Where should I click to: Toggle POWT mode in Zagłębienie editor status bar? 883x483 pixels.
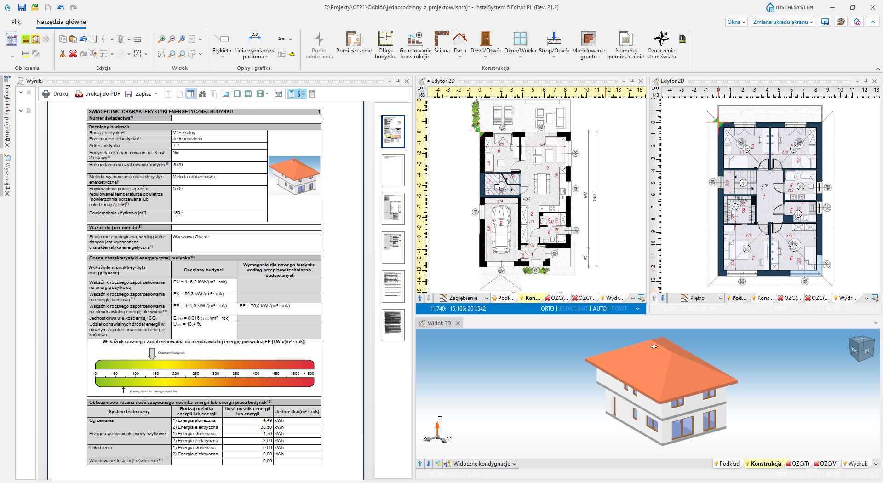pos(619,309)
